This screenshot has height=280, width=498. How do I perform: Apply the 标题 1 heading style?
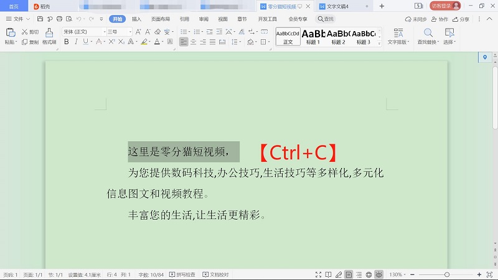click(313, 36)
